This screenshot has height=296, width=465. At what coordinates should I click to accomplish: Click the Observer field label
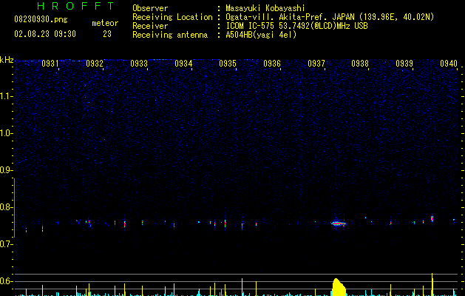pos(150,8)
